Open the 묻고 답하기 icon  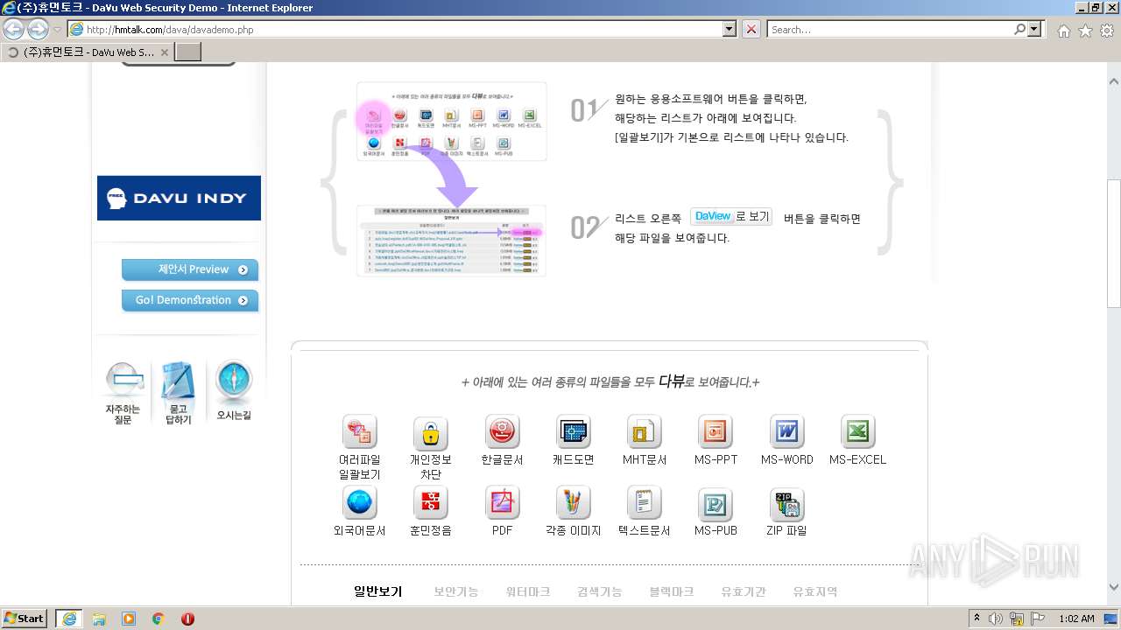click(179, 394)
